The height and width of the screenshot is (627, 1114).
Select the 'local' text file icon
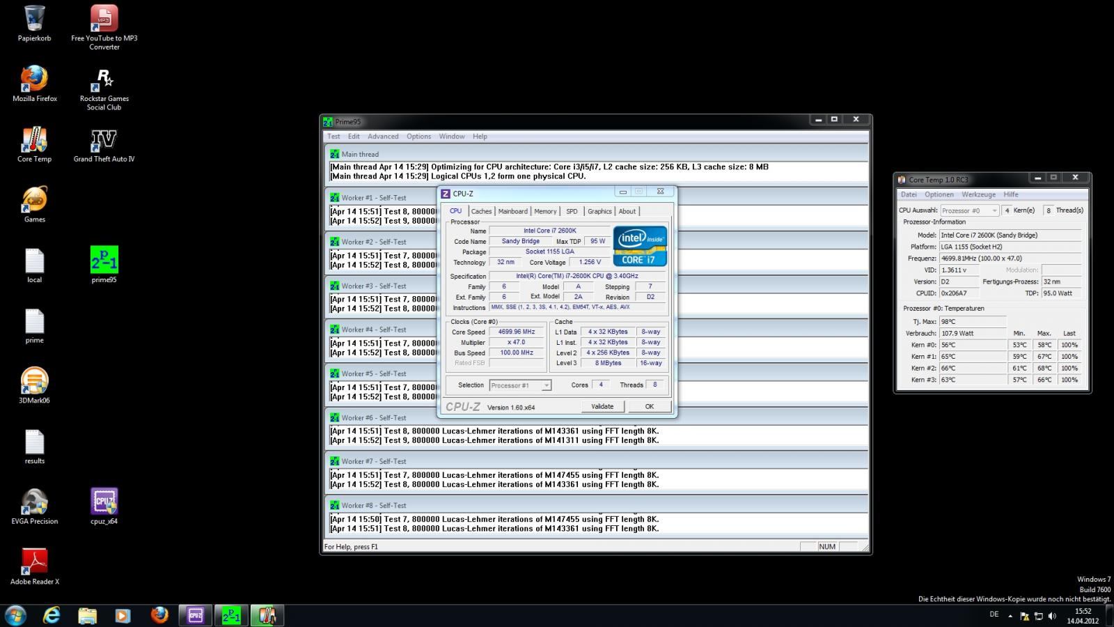click(x=34, y=265)
